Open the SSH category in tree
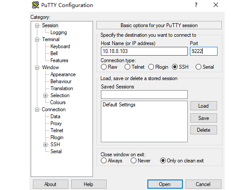This screenshot has height=190, width=243. (x=55, y=144)
